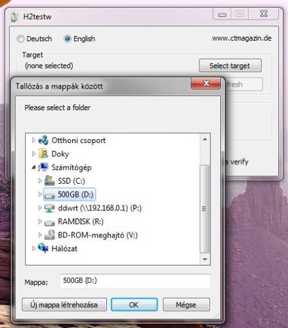Select ddwrt (\\192.168.0.1) (P:) label
288x328 pixels.
coord(100,208)
